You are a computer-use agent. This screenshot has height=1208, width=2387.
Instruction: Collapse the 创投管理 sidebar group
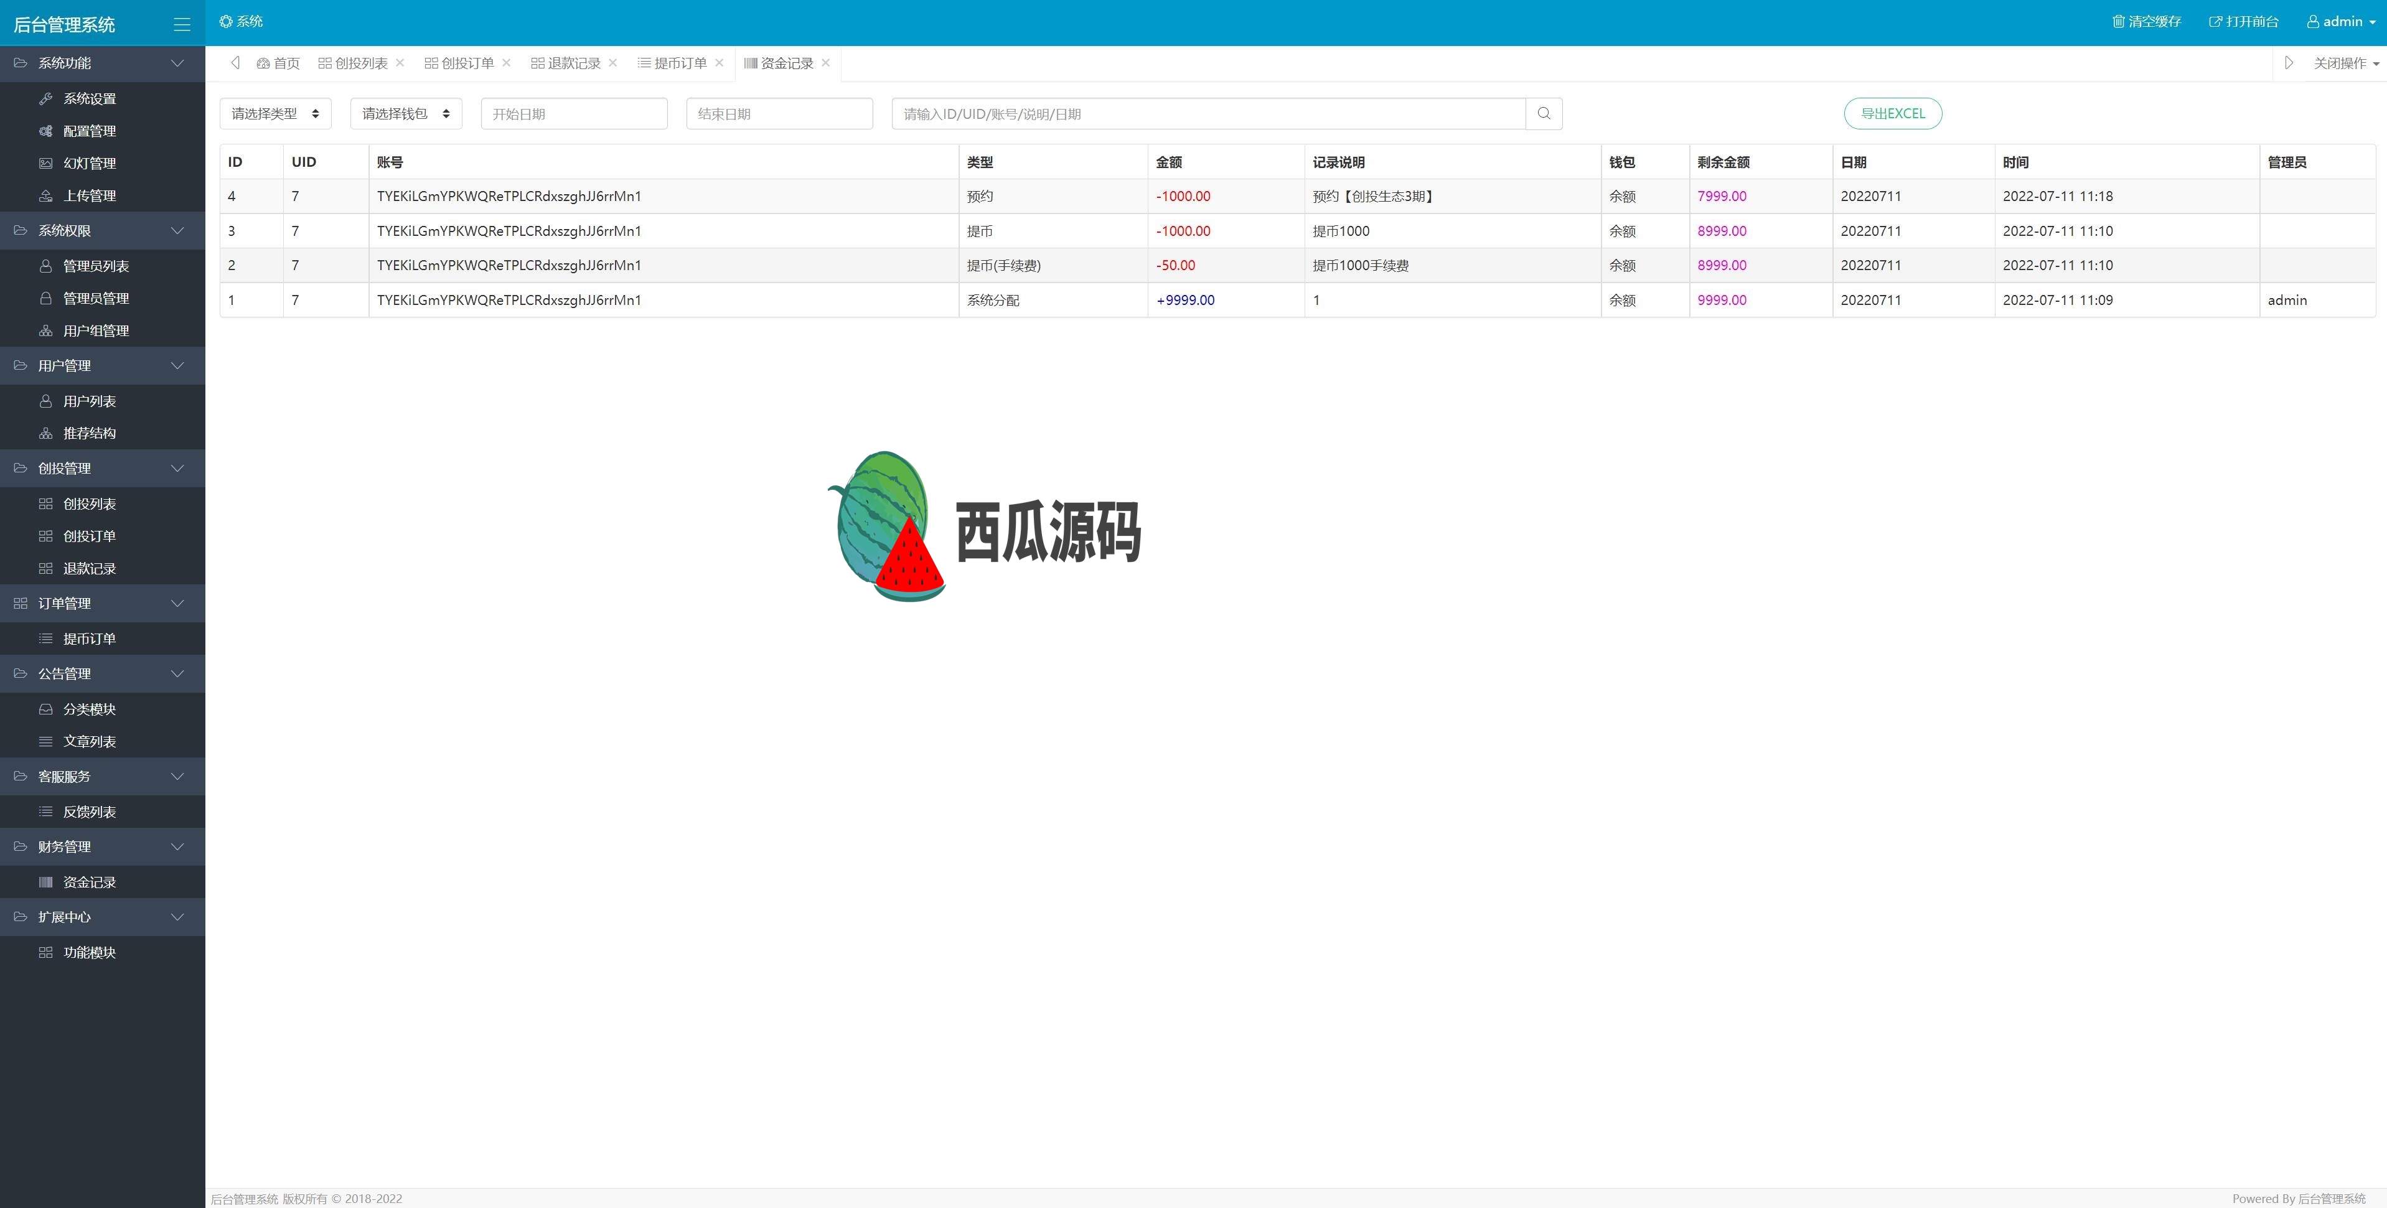[102, 469]
